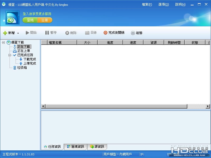211x158 pixels.
Task: Click the 優蛋 avatar logo image
Action: [12, 17]
